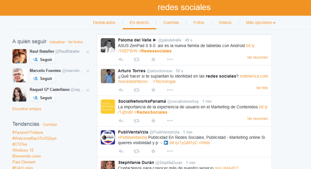The width and height of the screenshot is (311, 169).
Task: Expand Ver resumen on Paloma del Valle's tweet
Action: [257, 57]
